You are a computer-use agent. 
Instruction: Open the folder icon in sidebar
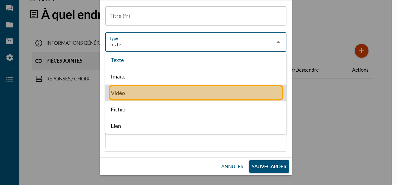[10, 25]
